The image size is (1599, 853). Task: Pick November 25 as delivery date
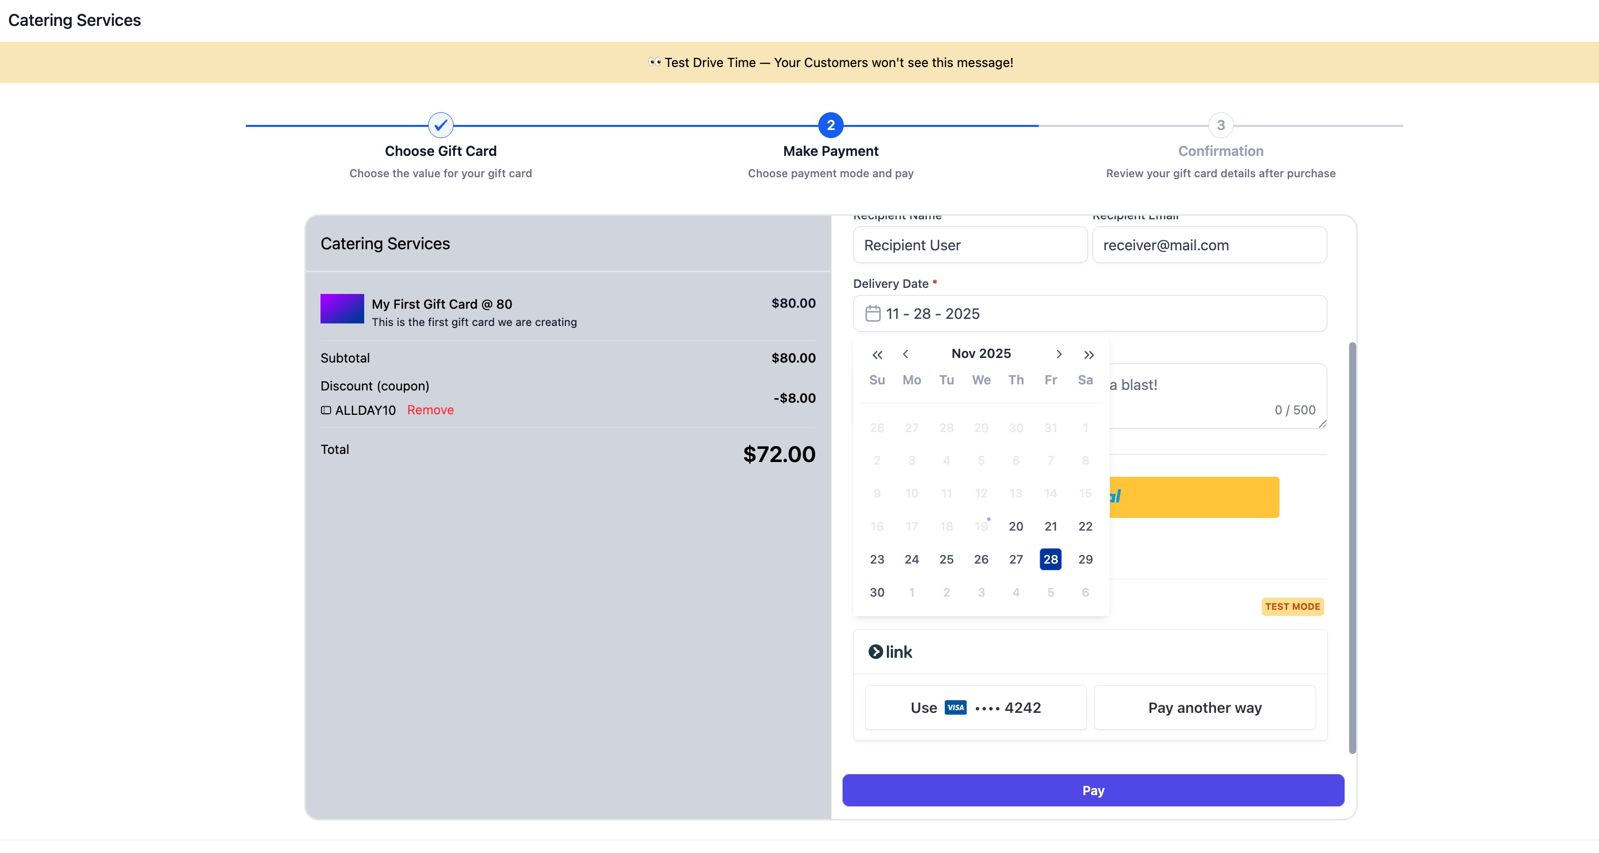pos(946,559)
